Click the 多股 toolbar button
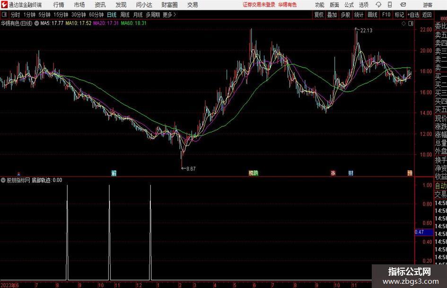The image size is (447, 288). 345,15
